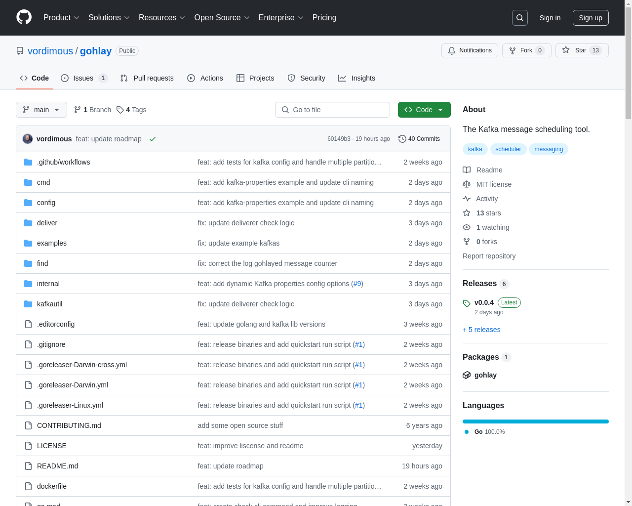Open the + 5 releases link

(x=481, y=330)
